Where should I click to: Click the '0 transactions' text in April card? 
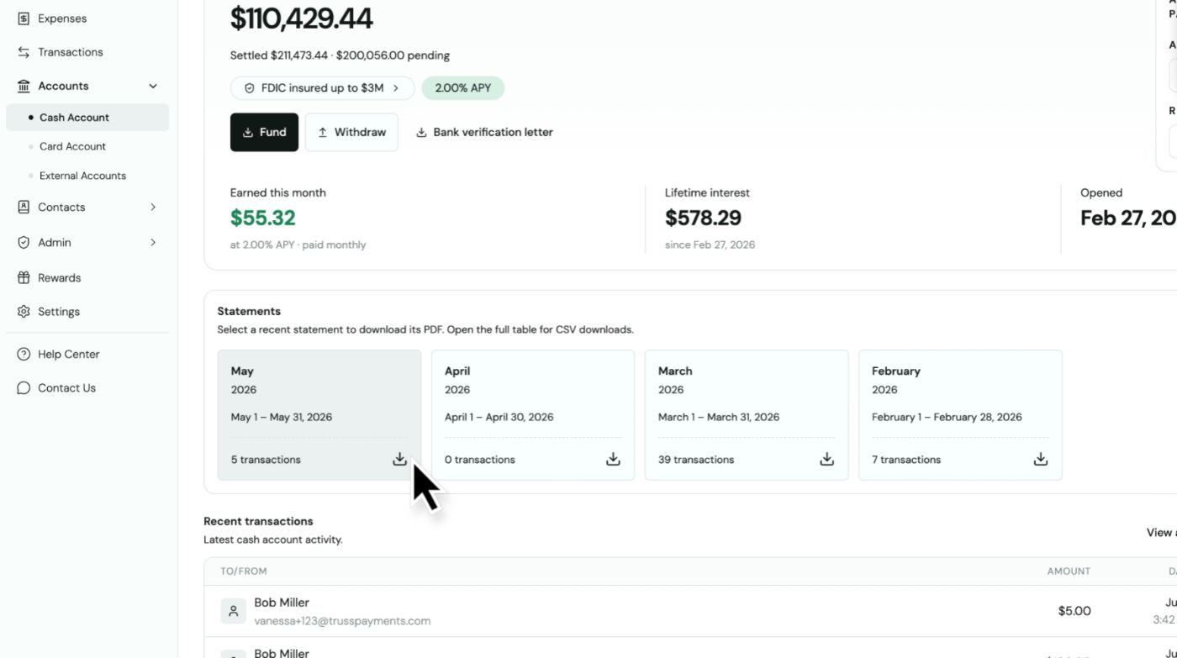[480, 460]
